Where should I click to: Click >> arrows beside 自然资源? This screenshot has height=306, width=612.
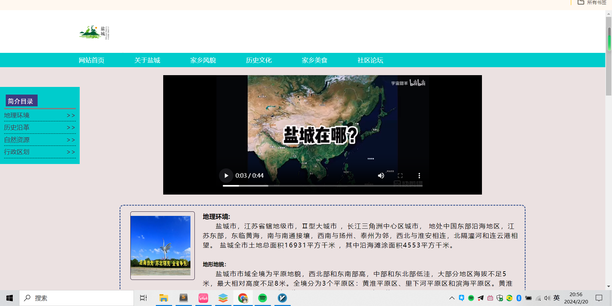pyautogui.click(x=71, y=140)
